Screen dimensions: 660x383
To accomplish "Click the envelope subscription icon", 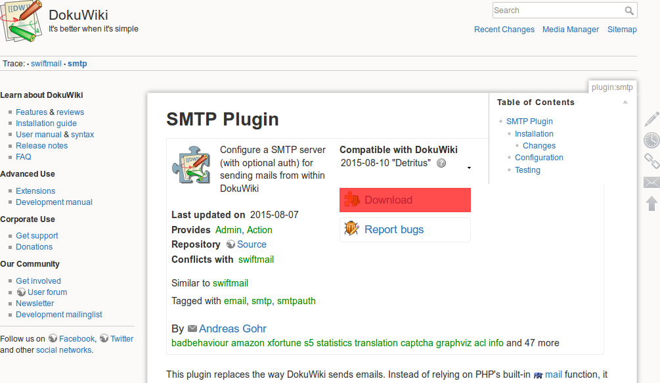I will click(651, 183).
